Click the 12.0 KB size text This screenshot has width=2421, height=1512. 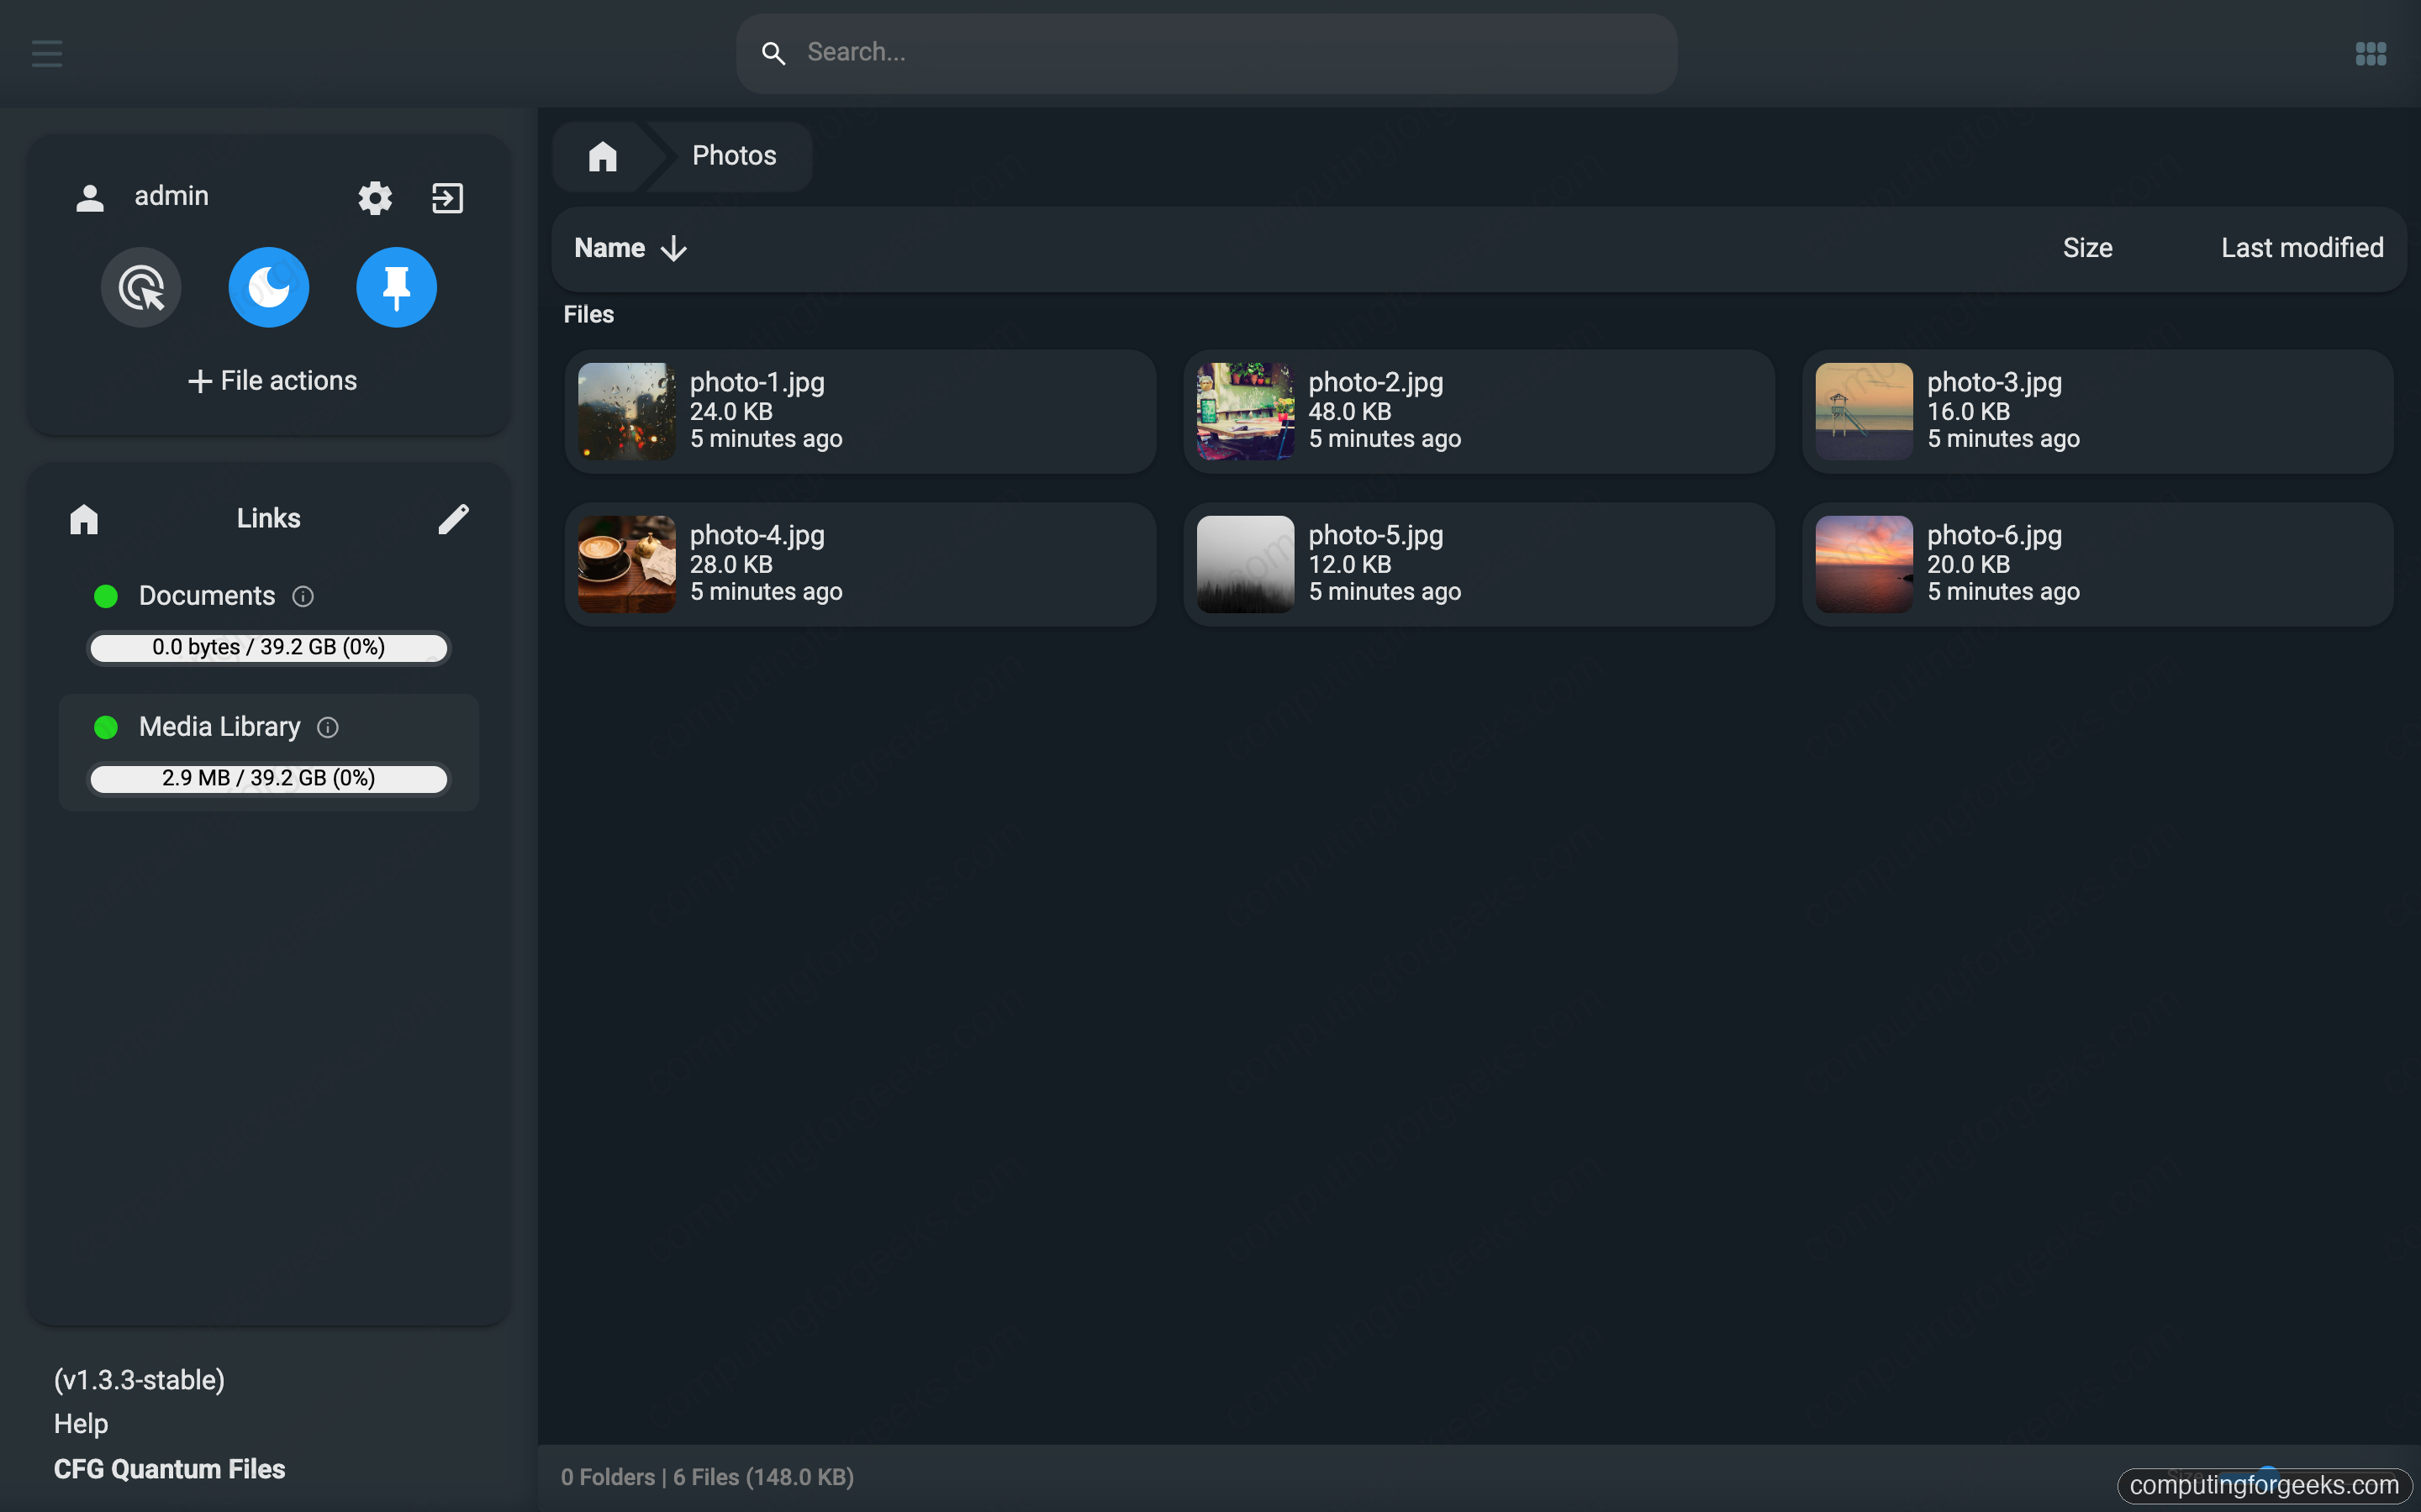[x=1349, y=565]
